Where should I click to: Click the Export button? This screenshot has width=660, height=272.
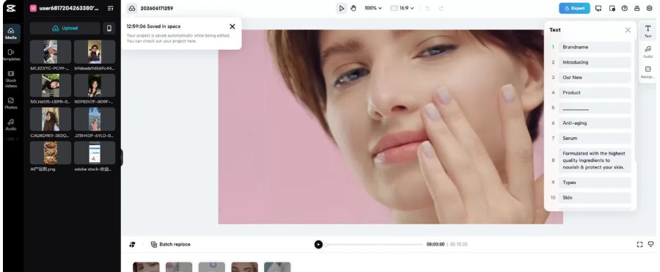(574, 8)
